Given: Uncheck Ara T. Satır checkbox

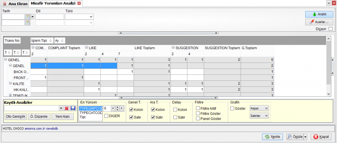Looking at the screenshot, I should 153,117.
